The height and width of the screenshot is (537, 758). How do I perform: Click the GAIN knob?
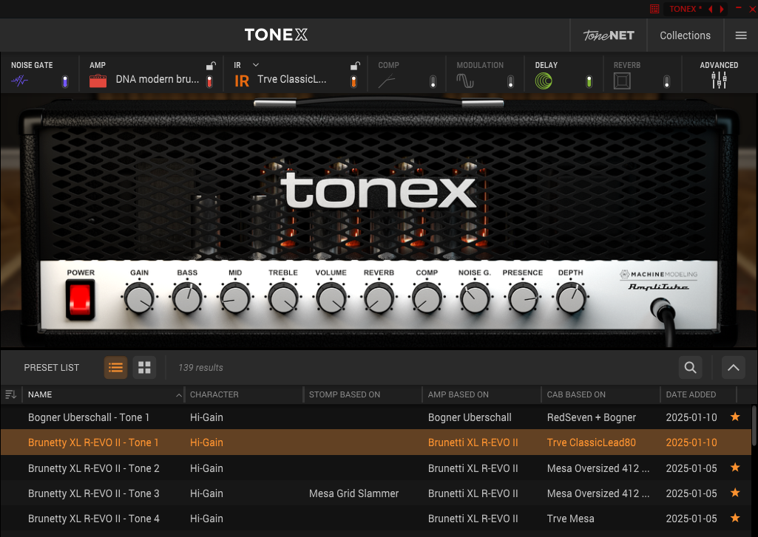point(139,298)
